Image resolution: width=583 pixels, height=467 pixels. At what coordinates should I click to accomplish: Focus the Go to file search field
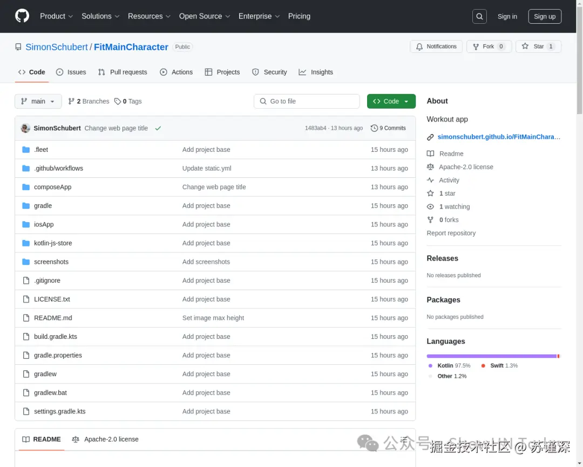pyautogui.click(x=307, y=101)
